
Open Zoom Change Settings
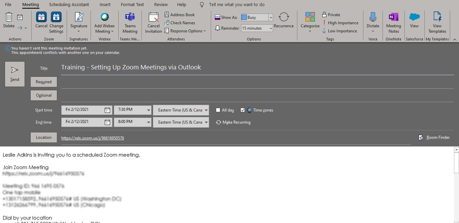pos(56,22)
